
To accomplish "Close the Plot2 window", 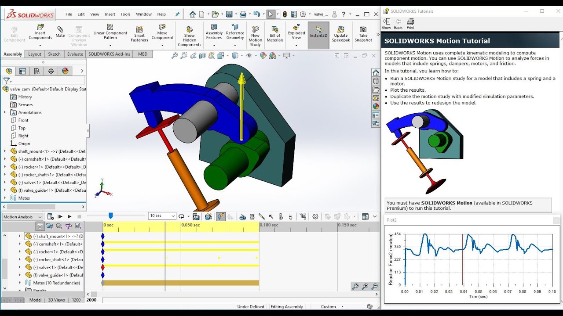I will (x=556, y=220).
